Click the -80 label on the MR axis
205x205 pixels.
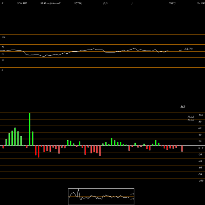(200, 174)
